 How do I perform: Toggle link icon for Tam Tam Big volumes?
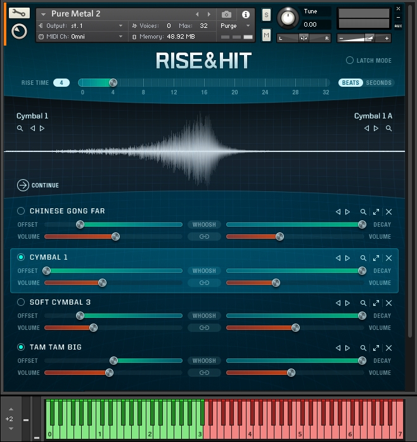pyautogui.click(x=204, y=372)
